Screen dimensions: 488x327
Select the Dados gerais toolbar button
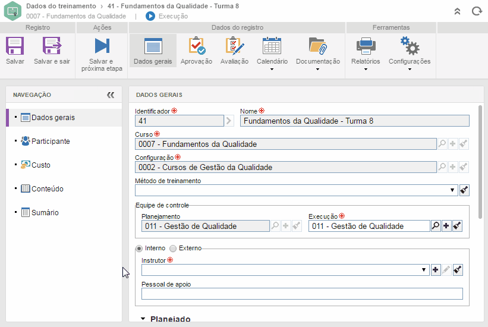tap(153, 51)
